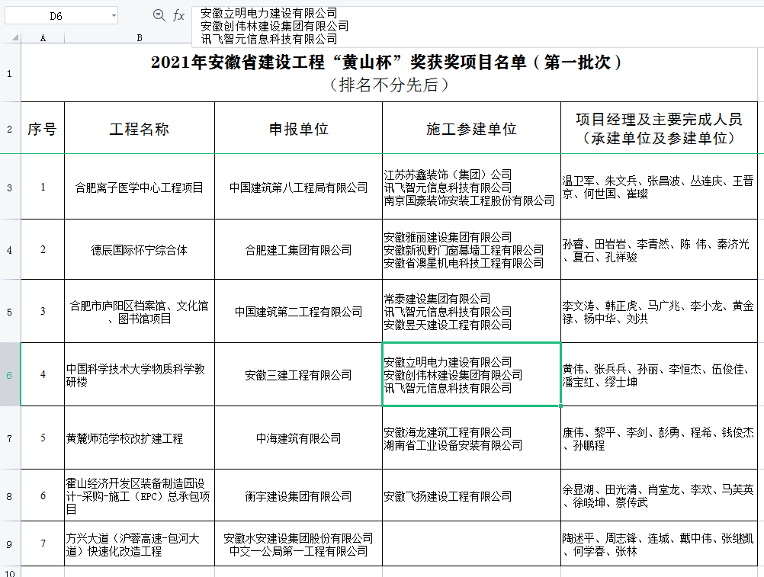The image size is (764, 577).
Task: Select column B header
Action: coord(140,37)
